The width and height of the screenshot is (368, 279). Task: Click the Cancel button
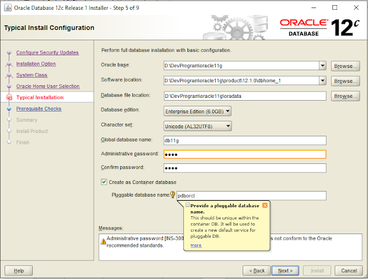coord(349,270)
